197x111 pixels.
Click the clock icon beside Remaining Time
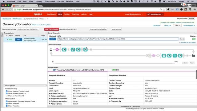(72, 29)
